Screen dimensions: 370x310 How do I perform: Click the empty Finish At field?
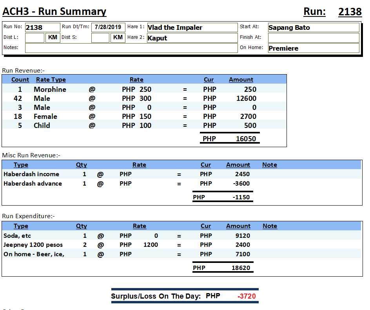313,38
